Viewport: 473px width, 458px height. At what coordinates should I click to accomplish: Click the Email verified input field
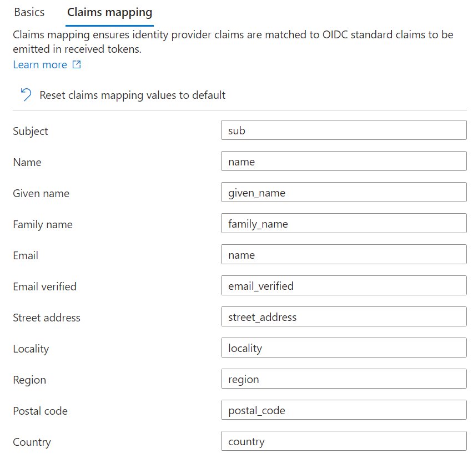(344, 285)
